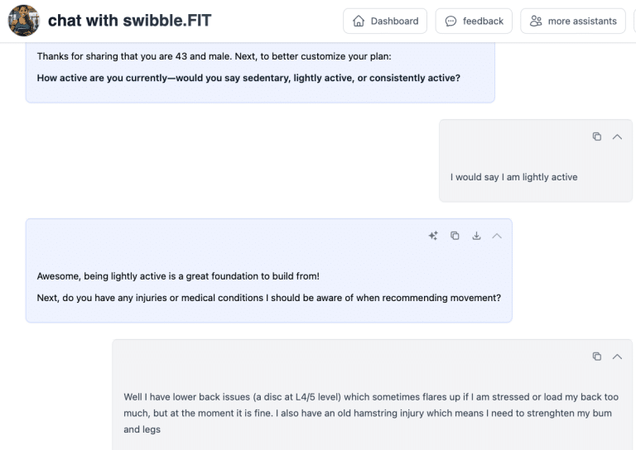Click the 'How active are you currently' question text
The image size is (636, 450).
248,78
